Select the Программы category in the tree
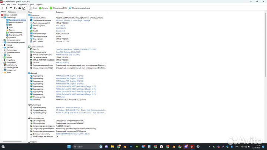This screenshot has height=150, width=267. click(x=11, y=63)
